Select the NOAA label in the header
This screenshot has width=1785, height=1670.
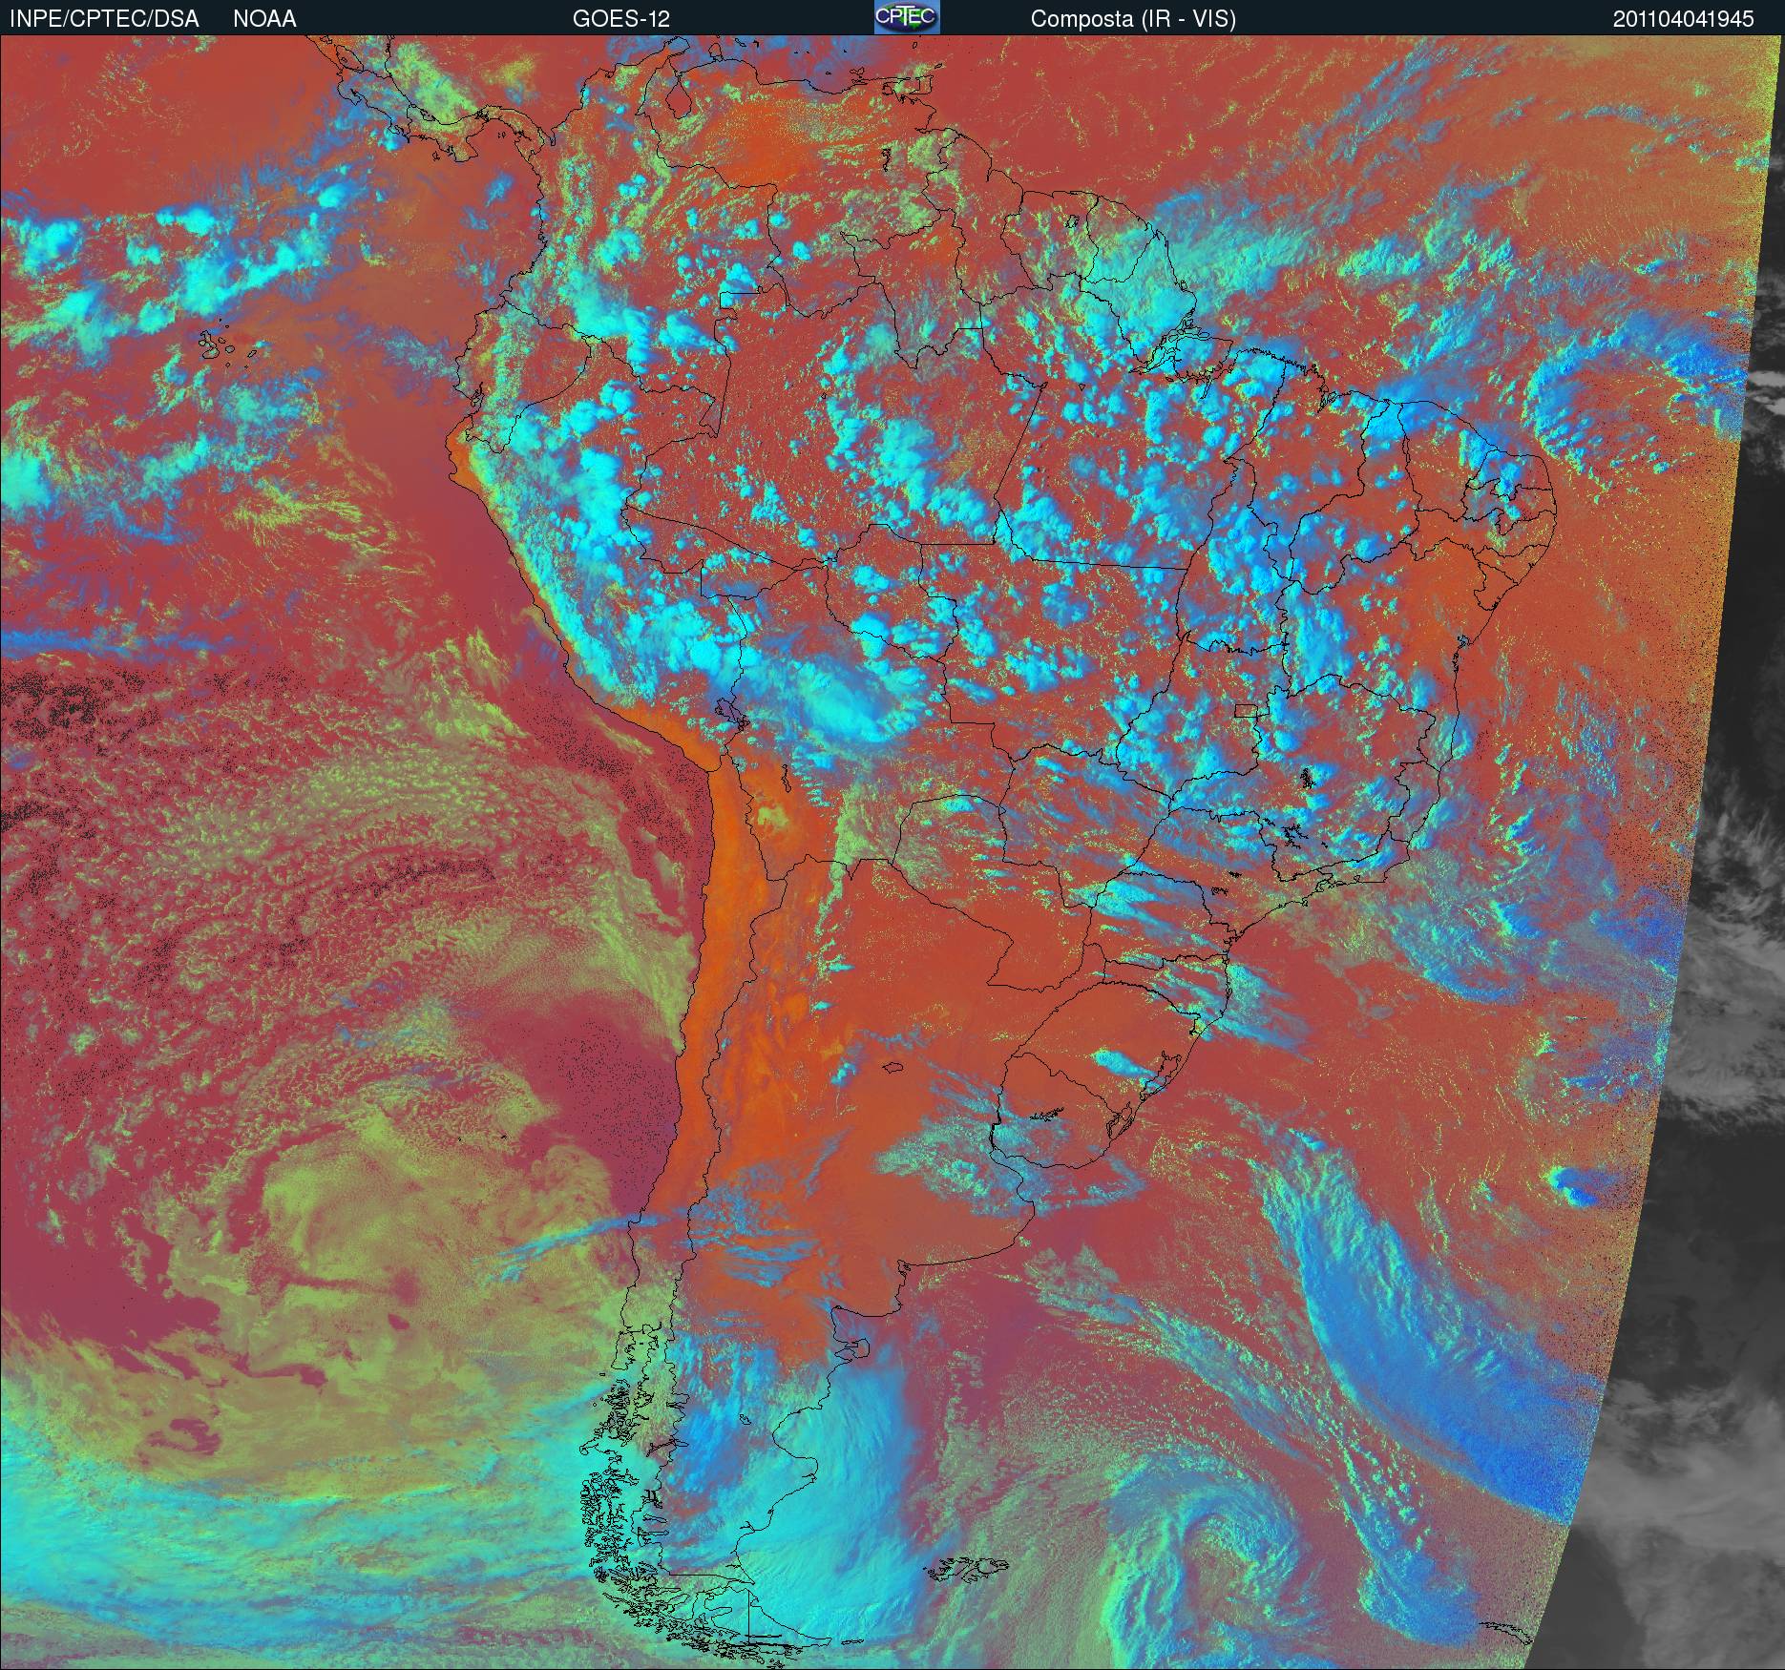(264, 19)
